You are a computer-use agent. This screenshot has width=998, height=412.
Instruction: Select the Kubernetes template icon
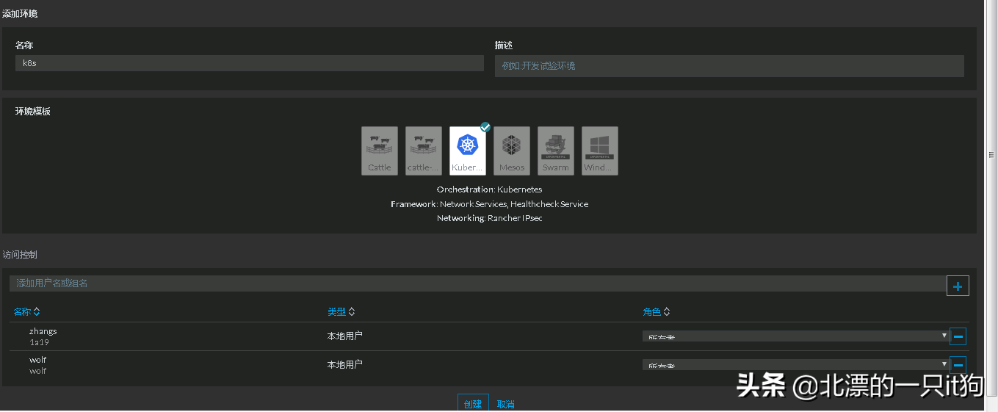[x=468, y=151]
